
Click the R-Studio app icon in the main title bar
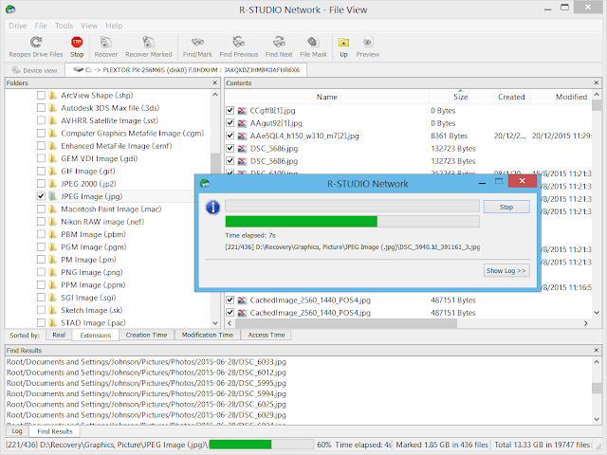[x=10, y=9]
